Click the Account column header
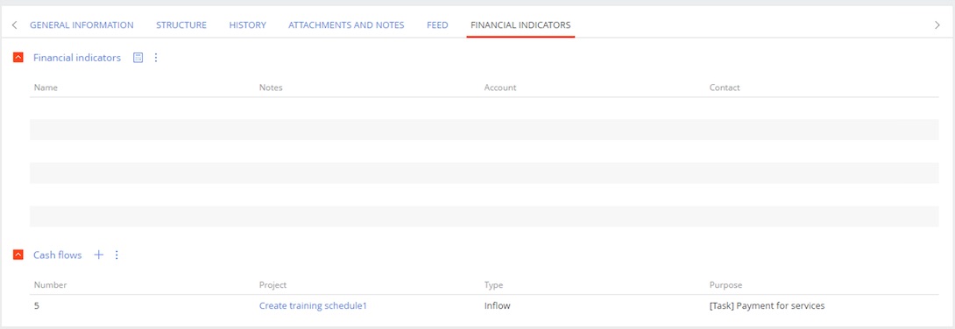The width and height of the screenshot is (955, 329). 500,87
